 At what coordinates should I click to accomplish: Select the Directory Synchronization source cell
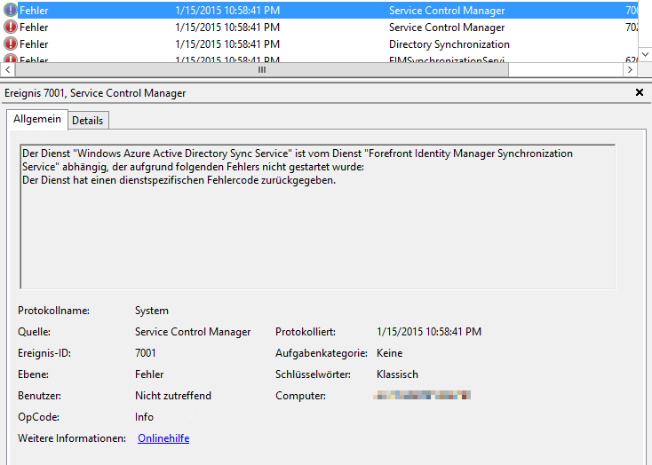[x=449, y=43]
